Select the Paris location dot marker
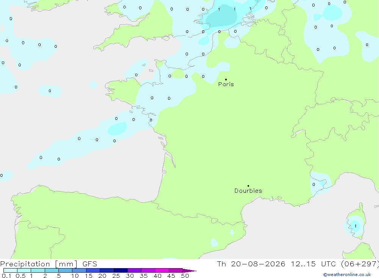The image size is (379, 278). click(x=226, y=79)
